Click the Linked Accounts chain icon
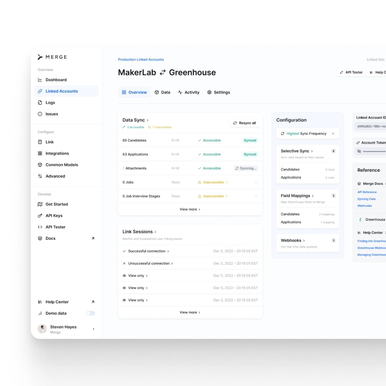This screenshot has height=386, width=386. click(x=40, y=91)
